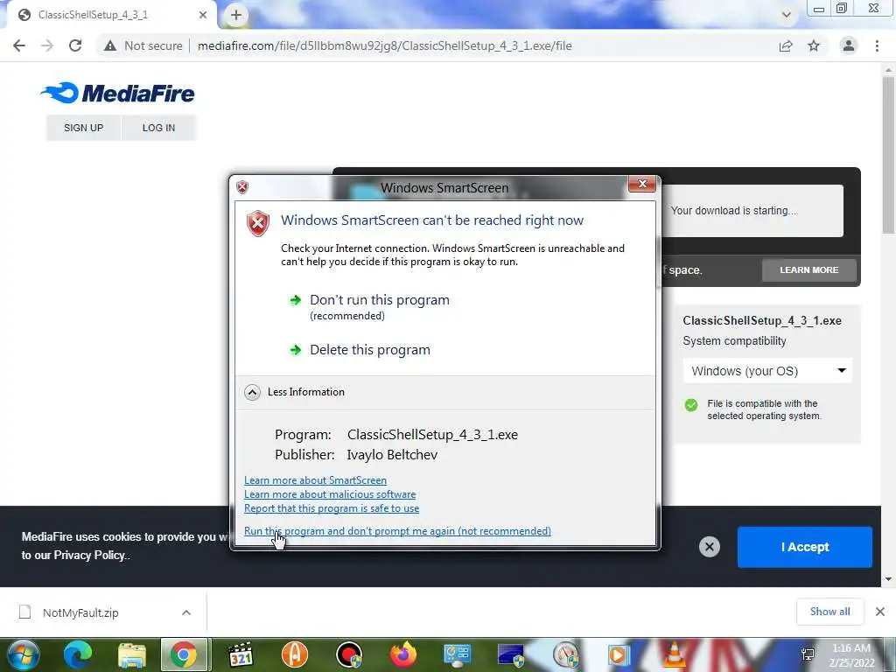The height and width of the screenshot is (672, 896).
Task: Select the ClassicShellSetup_4_3_1 tab
Action: [x=111, y=15]
